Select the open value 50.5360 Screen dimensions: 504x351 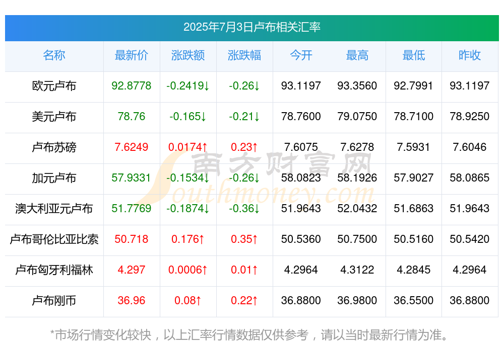[x=301, y=239]
